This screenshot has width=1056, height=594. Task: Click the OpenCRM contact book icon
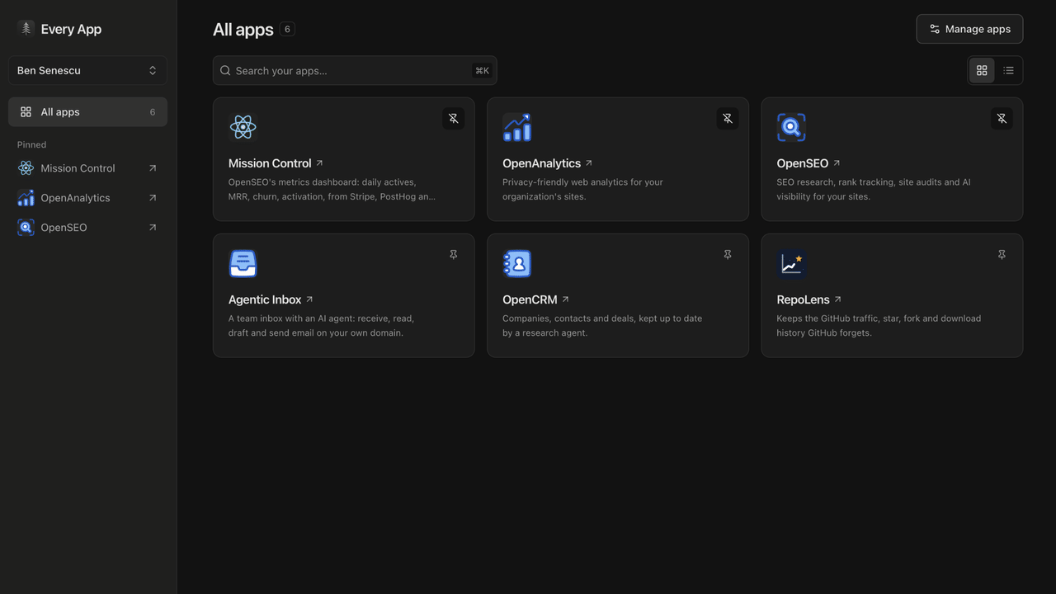click(516, 264)
